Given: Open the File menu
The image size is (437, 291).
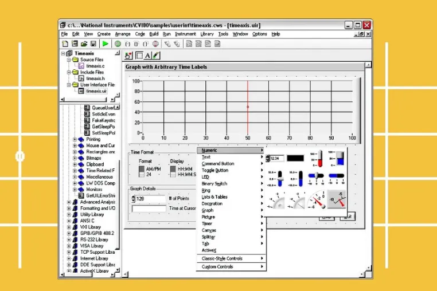Looking at the screenshot, I should [64, 34].
